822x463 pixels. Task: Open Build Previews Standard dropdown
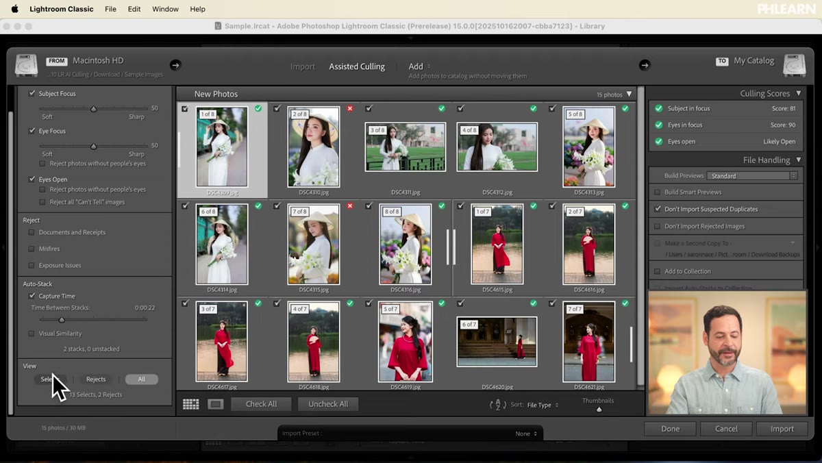752,176
